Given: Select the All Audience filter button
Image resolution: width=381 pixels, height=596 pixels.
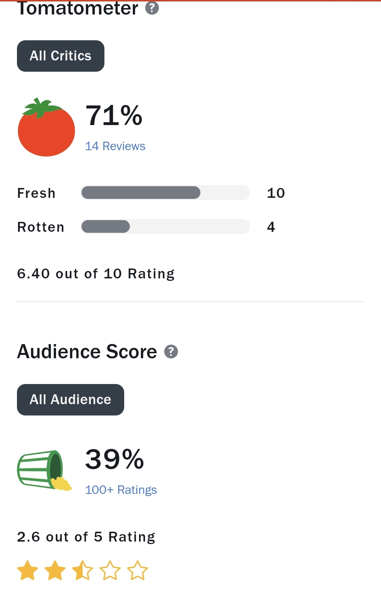Looking at the screenshot, I should click(x=71, y=400).
